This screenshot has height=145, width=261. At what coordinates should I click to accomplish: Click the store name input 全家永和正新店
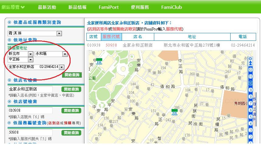30,89
